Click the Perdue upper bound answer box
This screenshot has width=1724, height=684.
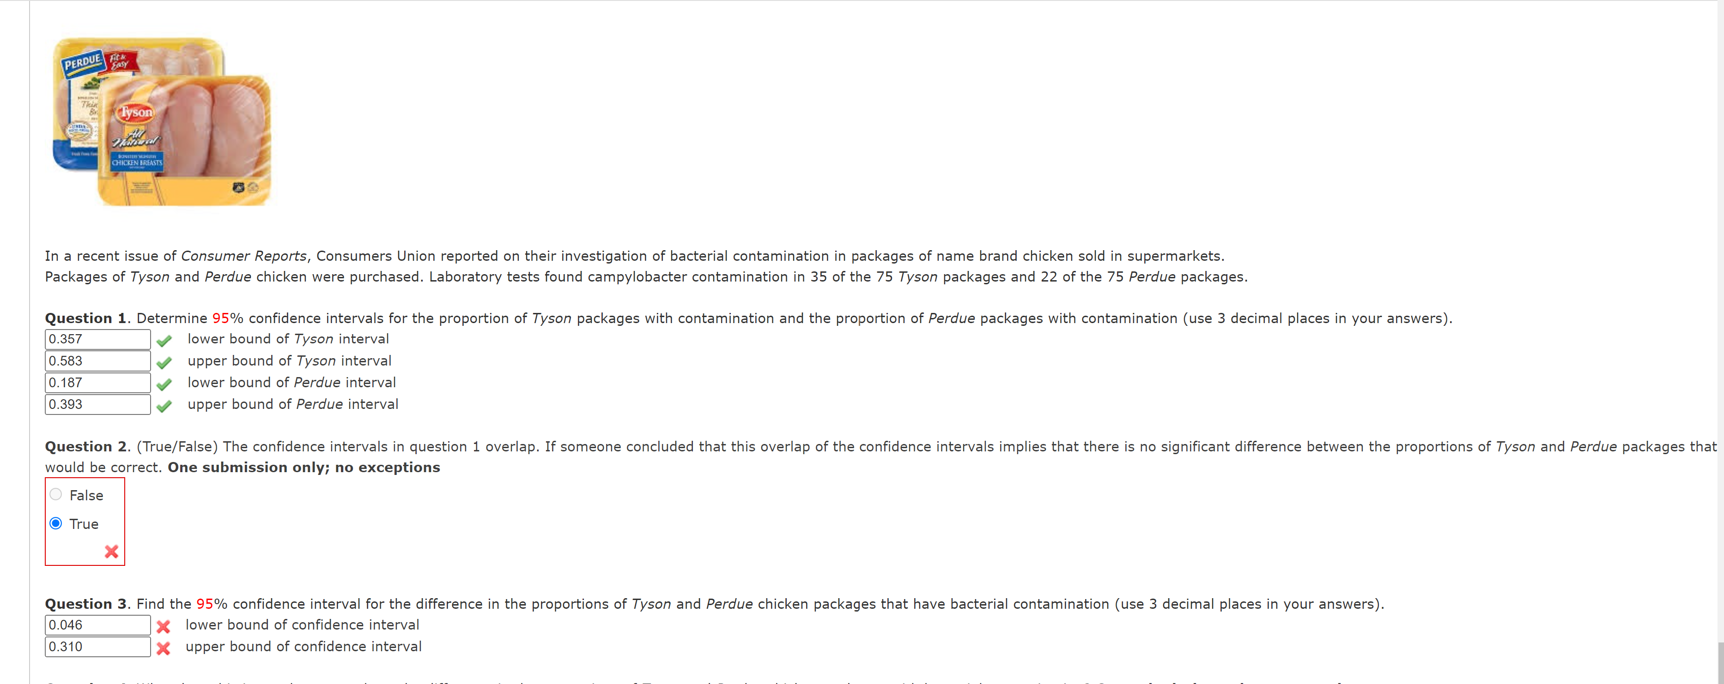tap(97, 404)
